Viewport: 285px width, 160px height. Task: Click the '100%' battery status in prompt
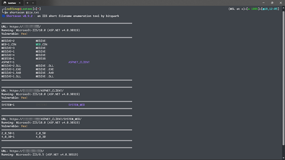(254, 9)
